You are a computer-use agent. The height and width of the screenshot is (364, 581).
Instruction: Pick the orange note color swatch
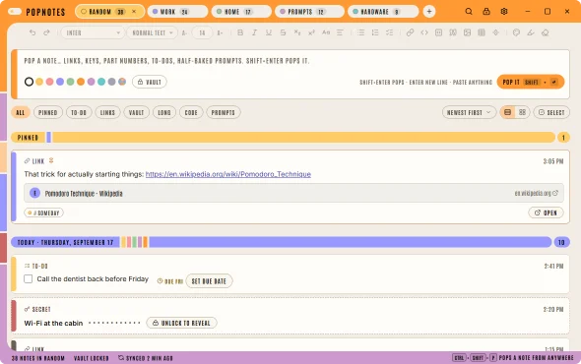tap(81, 82)
